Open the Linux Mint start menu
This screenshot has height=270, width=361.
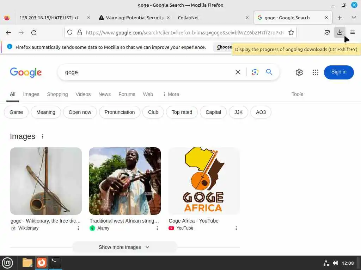[x=7, y=263]
